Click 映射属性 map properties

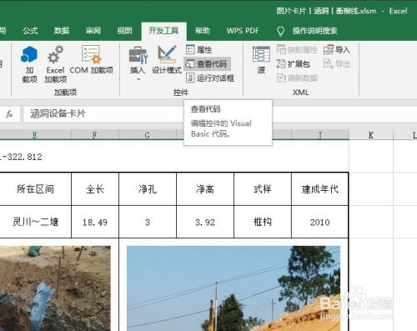coord(297,50)
